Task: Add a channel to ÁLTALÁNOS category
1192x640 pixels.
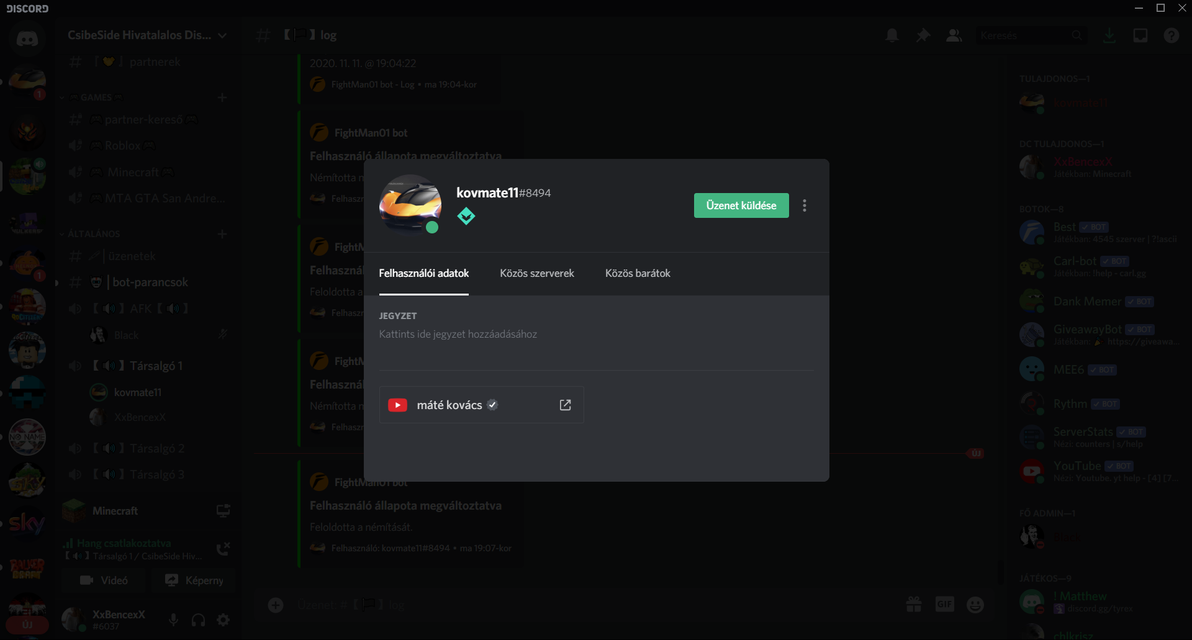Action: [x=222, y=234]
